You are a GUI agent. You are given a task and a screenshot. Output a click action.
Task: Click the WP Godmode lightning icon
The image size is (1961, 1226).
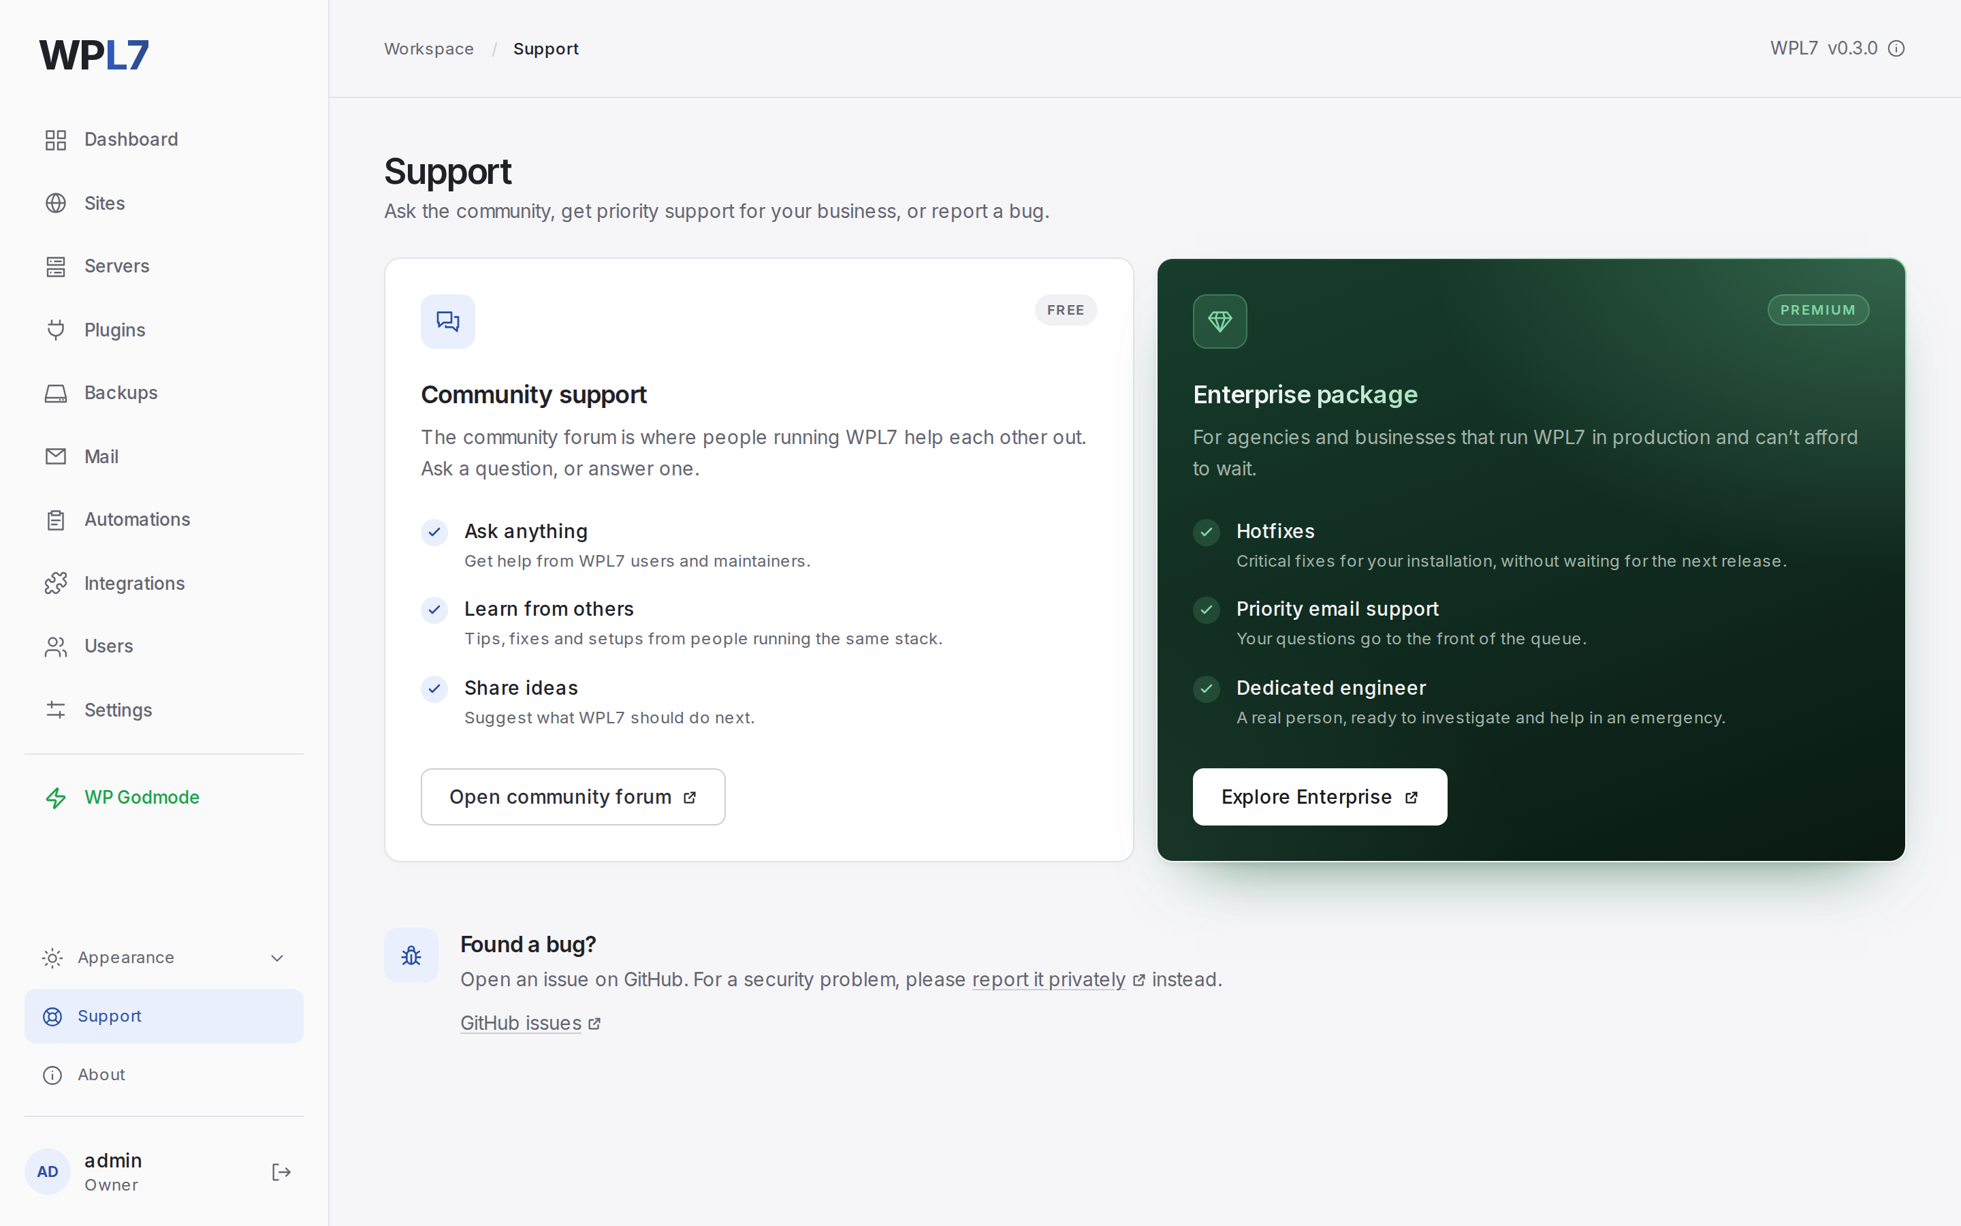pyautogui.click(x=55, y=798)
